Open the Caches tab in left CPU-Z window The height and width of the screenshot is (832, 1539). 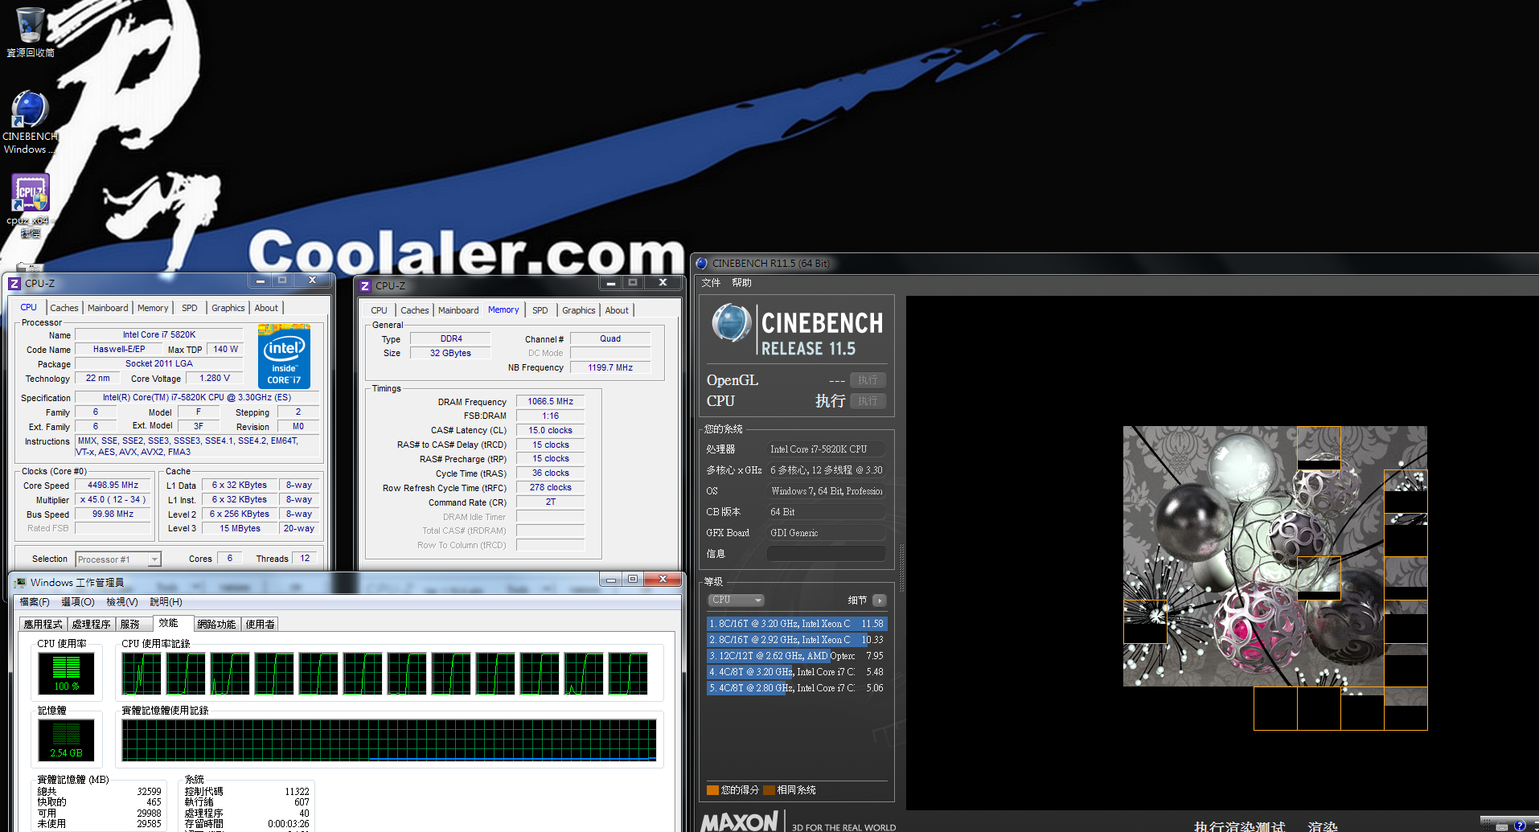pos(64,308)
